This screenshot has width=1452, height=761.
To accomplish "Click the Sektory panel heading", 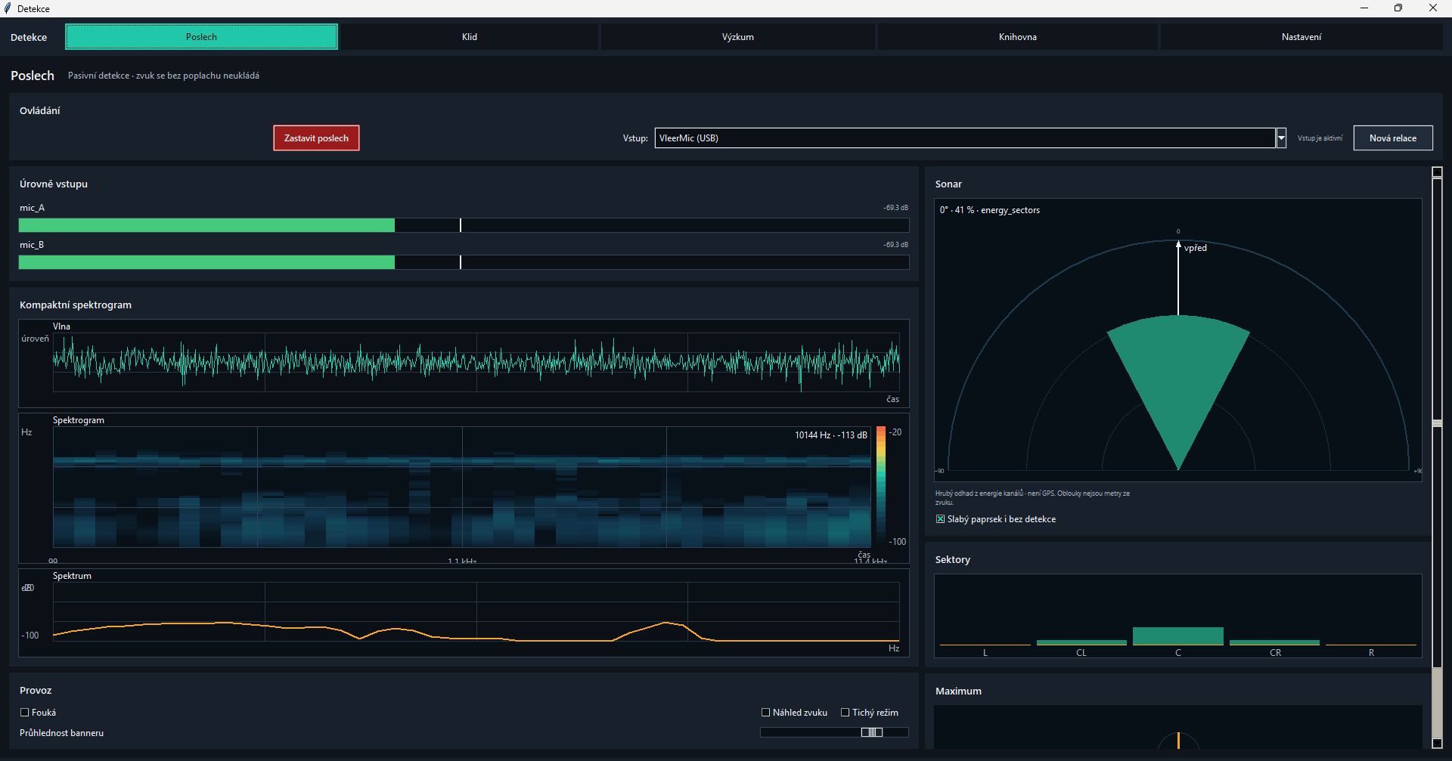I will pos(953,559).
